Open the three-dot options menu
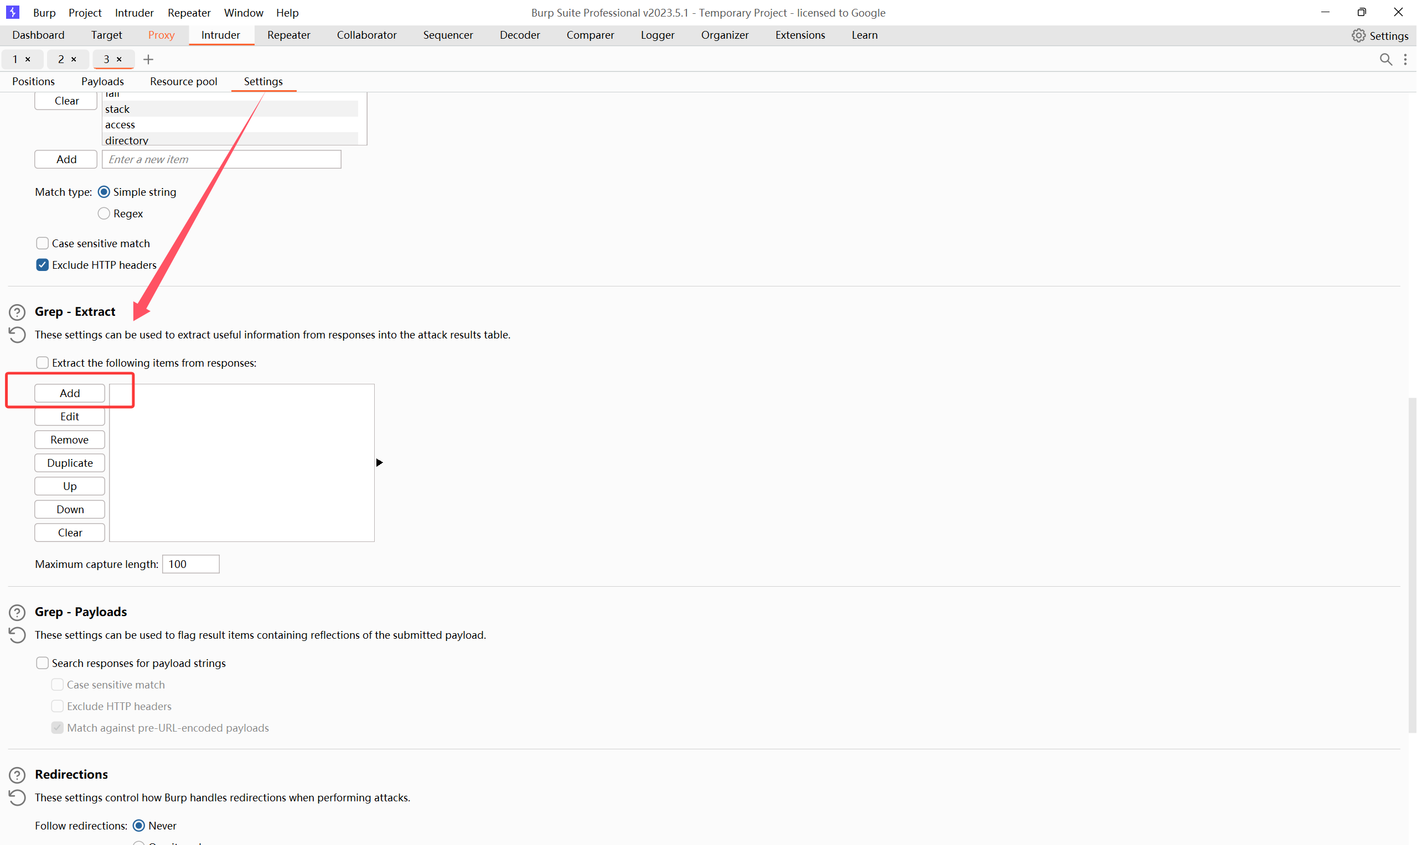 point(1405,59)
